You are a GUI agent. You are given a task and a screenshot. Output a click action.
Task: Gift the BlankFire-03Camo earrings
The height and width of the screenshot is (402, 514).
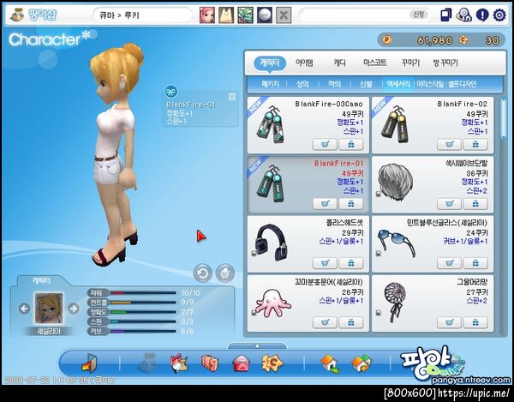coord(350,144)
